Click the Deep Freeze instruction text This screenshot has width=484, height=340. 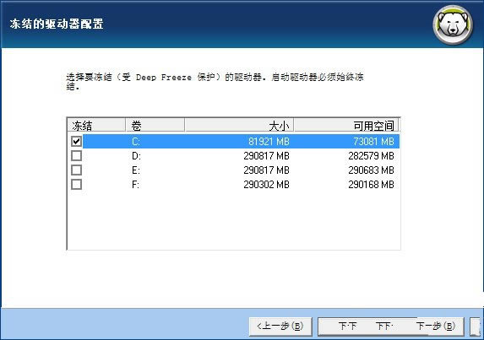pyautogui.click(x=215, y=81)
